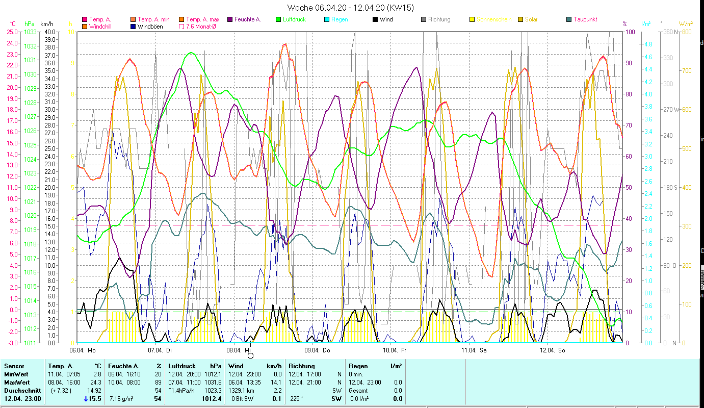The width and height of the screenshot is (704, 408).
Task: Click the chart title 'Woche 06.04.20 - 12.04.20 (KW15)'
Action: [x=351, y=8]
